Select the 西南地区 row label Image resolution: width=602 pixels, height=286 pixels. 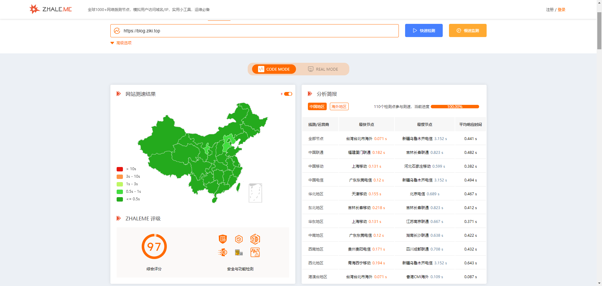point(316,249)
